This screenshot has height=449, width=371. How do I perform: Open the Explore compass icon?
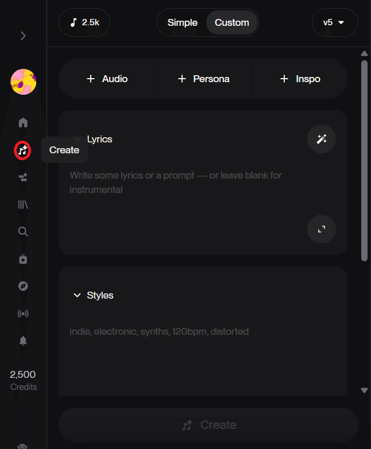pyautogui.click(x=23, y=287)
